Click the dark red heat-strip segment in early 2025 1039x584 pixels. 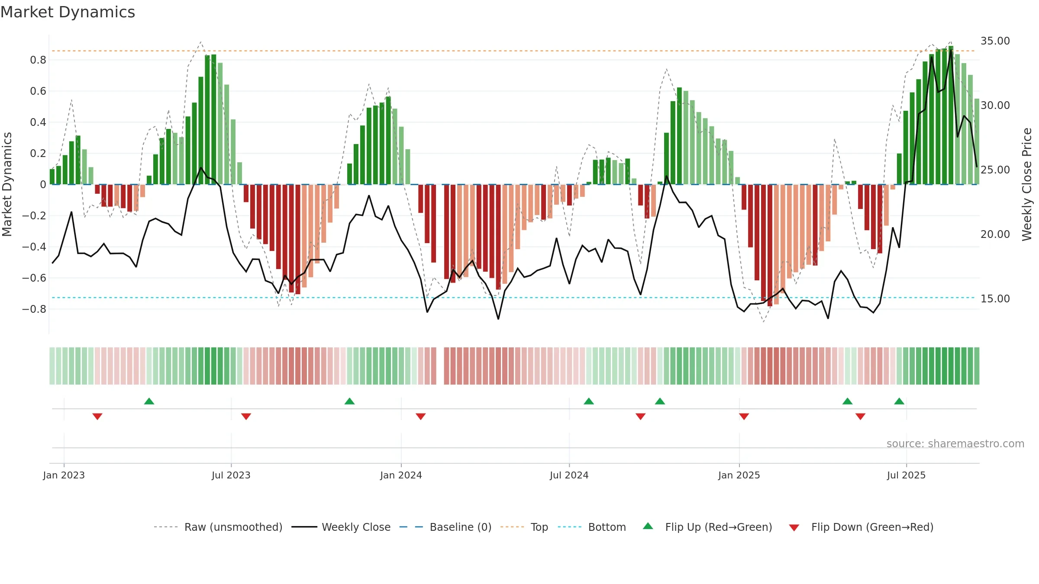tap(770, 366)
